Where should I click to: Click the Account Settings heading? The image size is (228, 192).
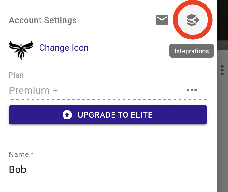tap(43, 20)
